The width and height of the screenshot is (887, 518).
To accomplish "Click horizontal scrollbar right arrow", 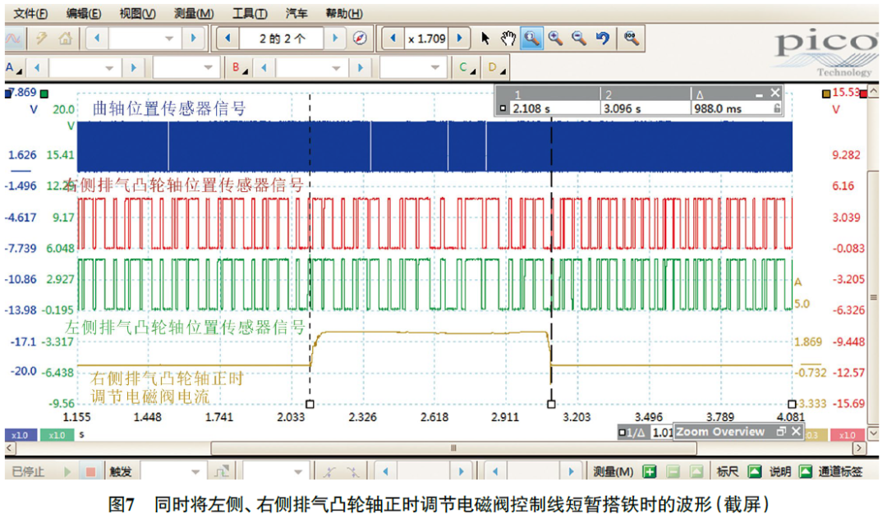I will point(859,448).
